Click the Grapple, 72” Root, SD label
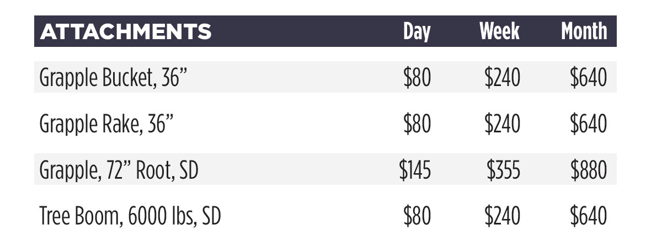The width and height of the screenshot is (662, 246). pos(119,170)
